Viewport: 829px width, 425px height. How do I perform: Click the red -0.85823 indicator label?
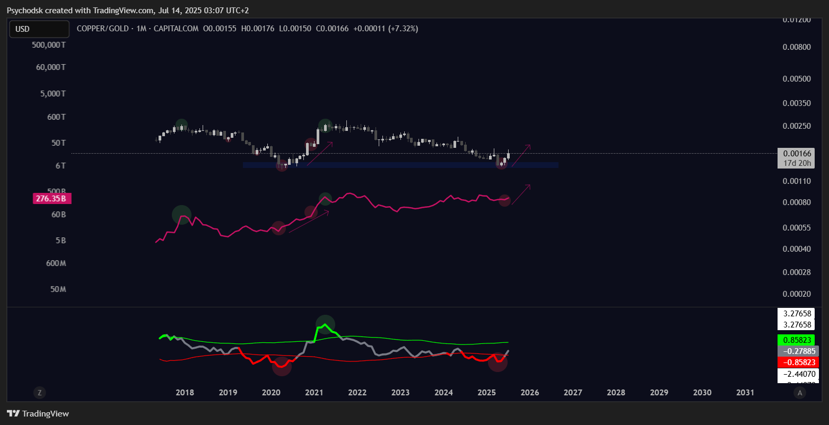coord(798,362)
